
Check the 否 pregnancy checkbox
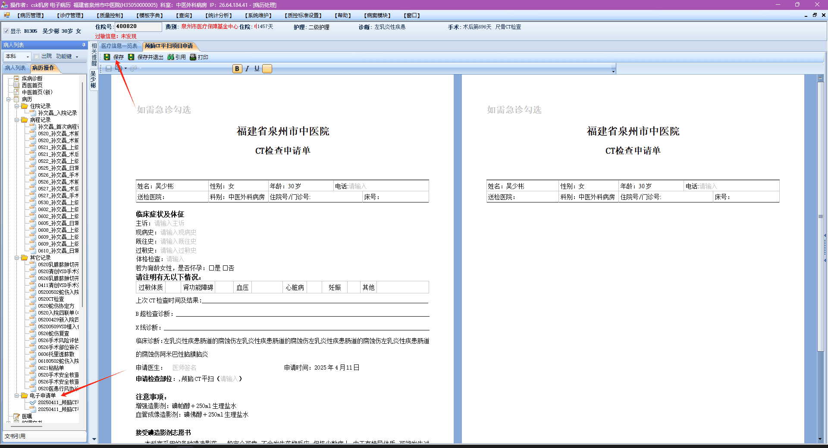[225, 268]
